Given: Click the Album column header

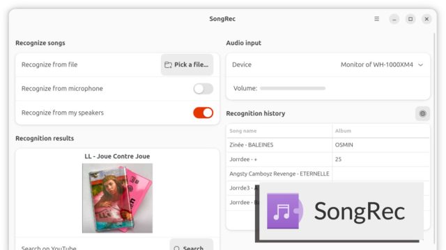Looking at the screenshot, I should [381, 131].
